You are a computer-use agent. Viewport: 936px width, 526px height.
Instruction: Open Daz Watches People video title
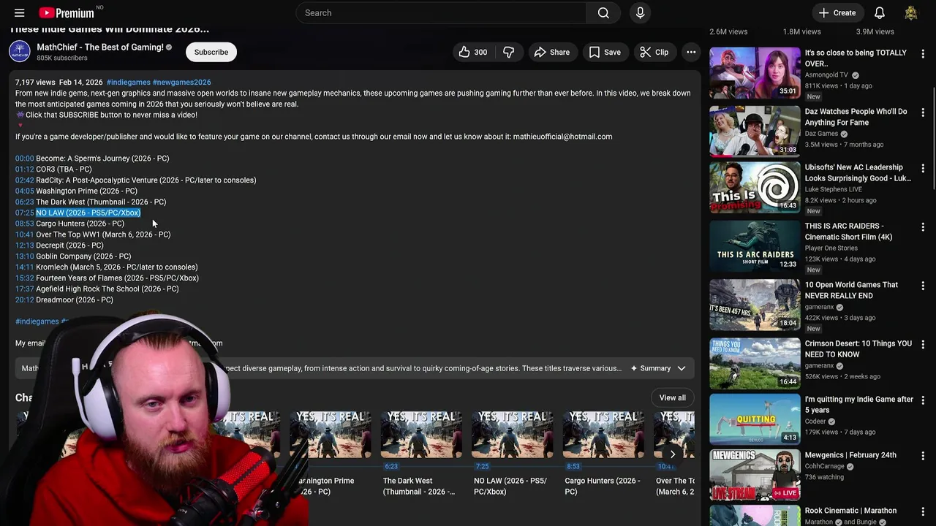point(856,117)
